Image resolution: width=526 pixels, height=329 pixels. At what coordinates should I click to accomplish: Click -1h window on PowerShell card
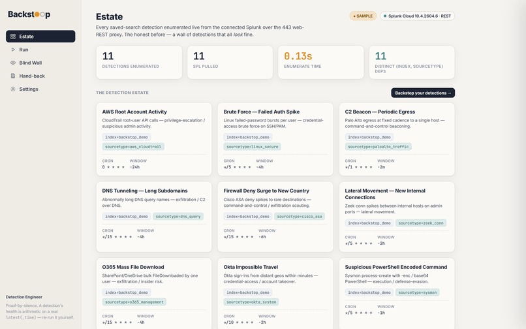(x=381, y=313)
